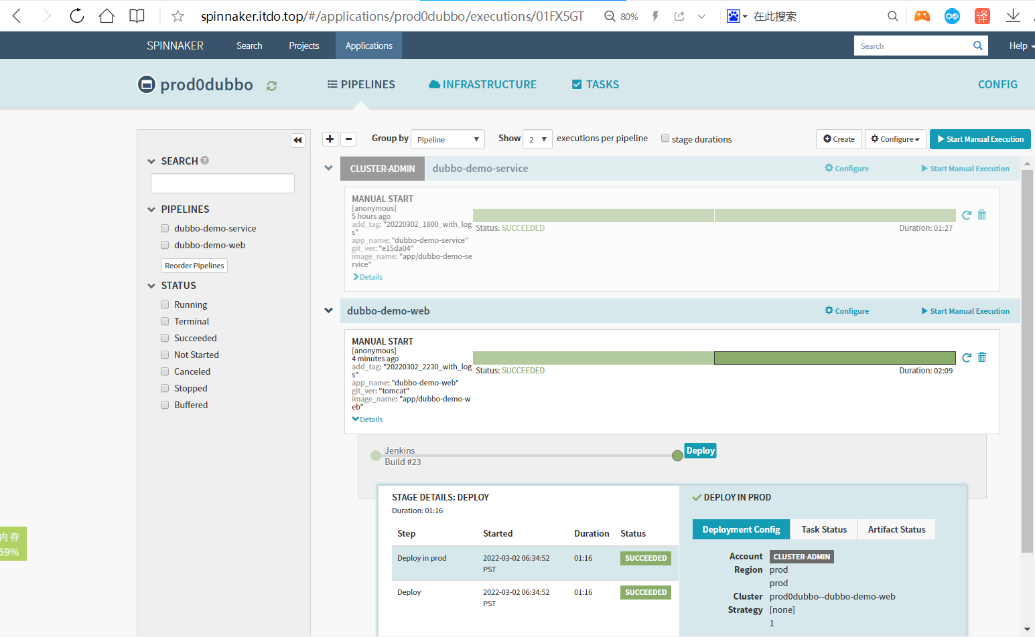Bookmark this page with the star icon

click(178, 16)
